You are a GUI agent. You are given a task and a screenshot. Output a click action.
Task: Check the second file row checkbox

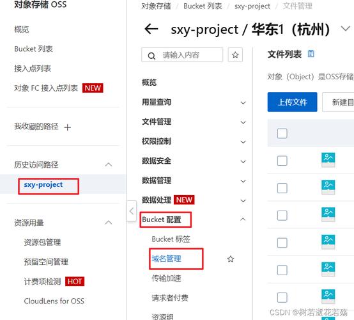[282, 188]
